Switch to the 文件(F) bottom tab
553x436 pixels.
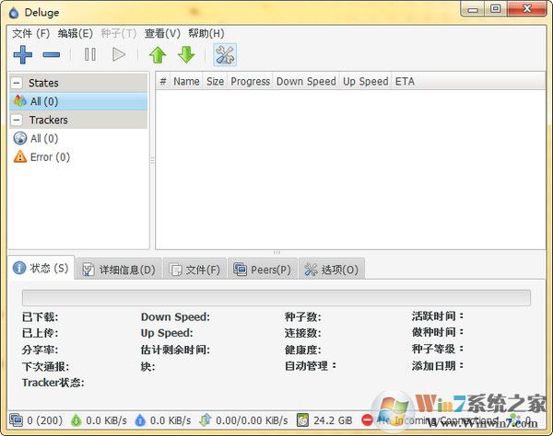pos(194,270)
